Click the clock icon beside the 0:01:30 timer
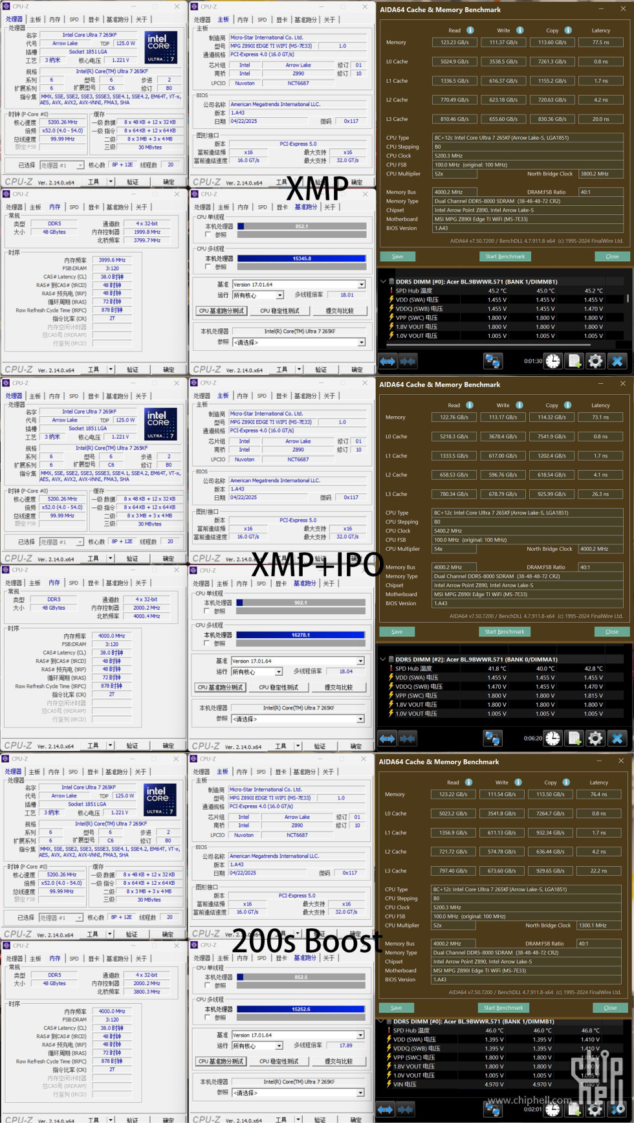The width and height of the screenshot is (634, 1123). [553, 361]
